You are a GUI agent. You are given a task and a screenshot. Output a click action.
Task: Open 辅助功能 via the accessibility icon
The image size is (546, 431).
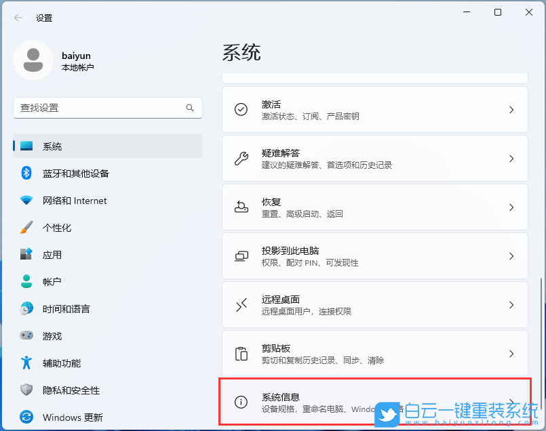pyautogui.click(x=26, y=363)
